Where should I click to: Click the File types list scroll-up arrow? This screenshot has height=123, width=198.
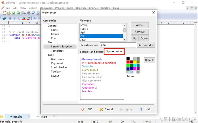pyautogui.click(x=125, y=25)
